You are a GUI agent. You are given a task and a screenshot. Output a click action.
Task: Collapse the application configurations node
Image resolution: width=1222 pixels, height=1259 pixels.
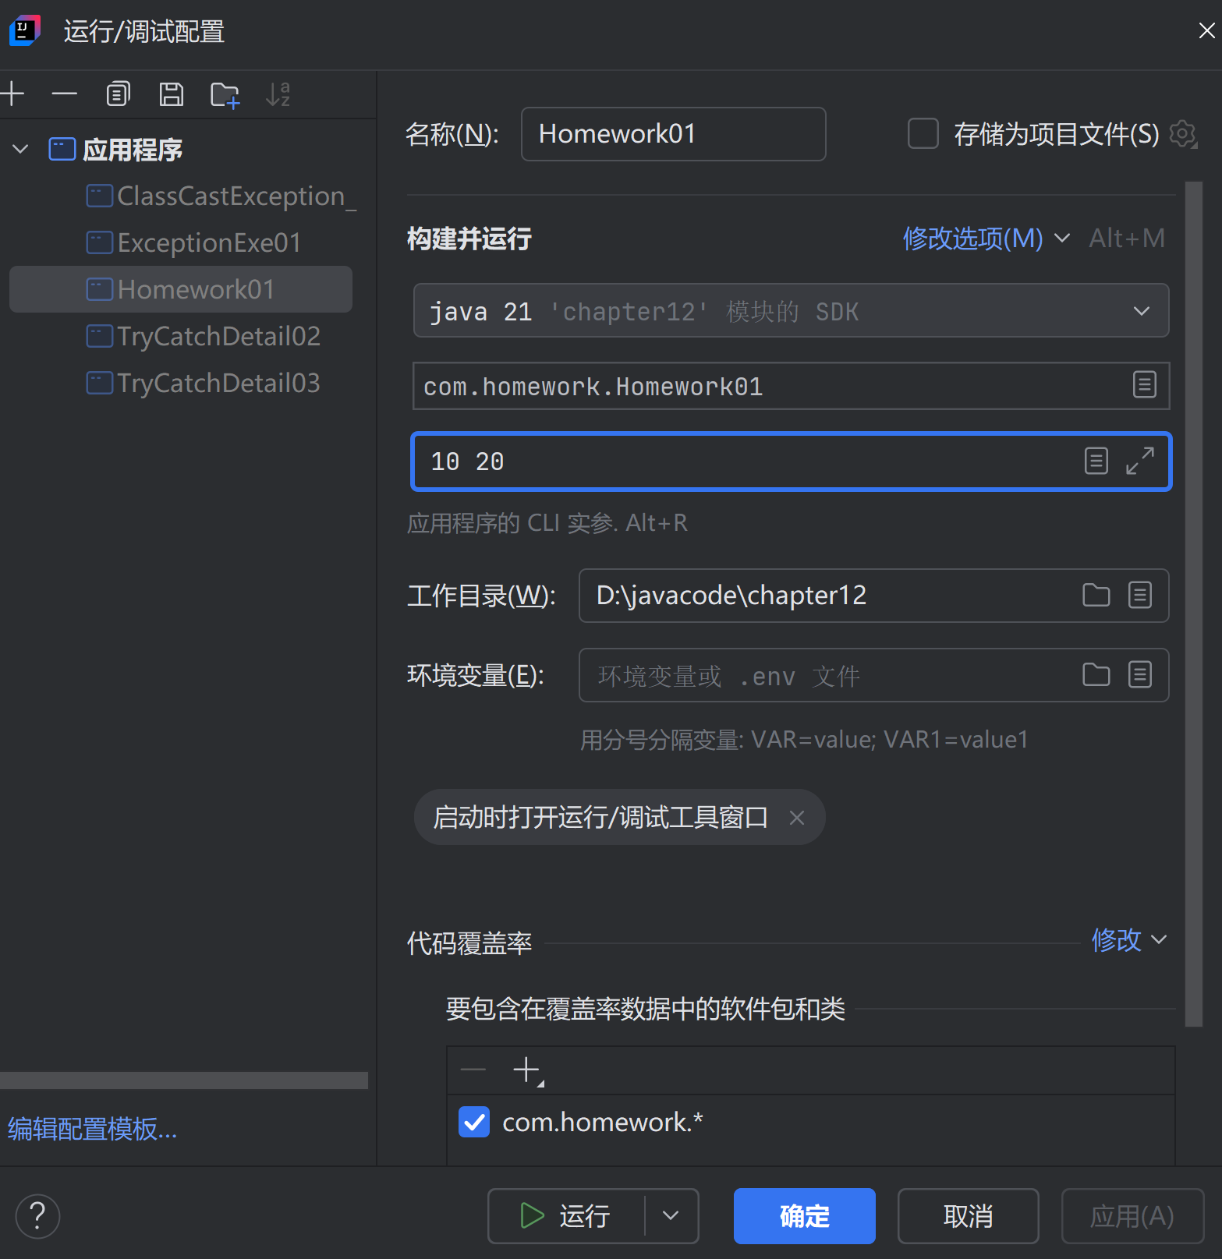click(x=21, y=149)
